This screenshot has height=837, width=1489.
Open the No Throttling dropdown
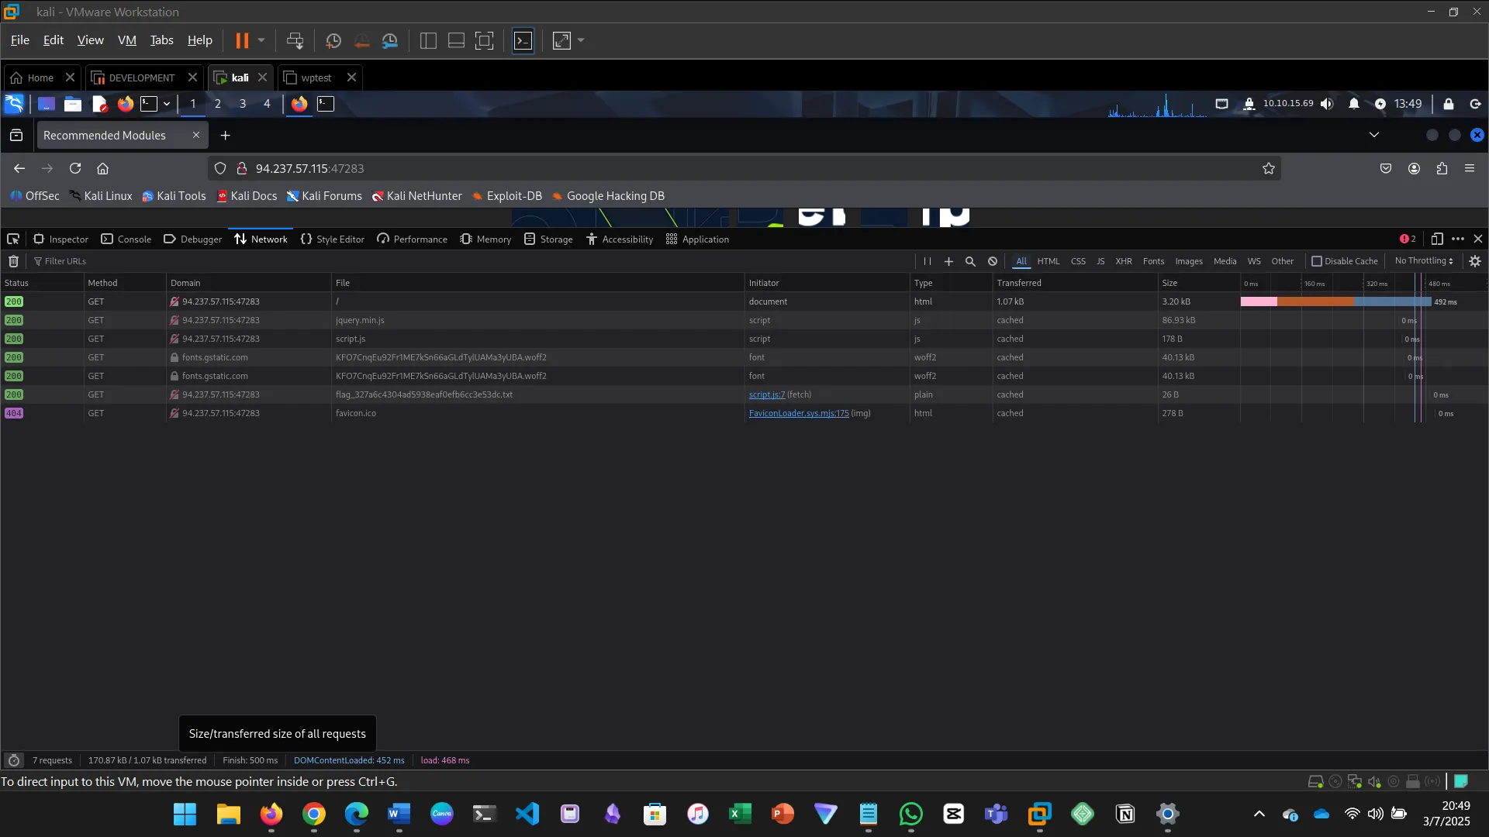[1424, 261]
